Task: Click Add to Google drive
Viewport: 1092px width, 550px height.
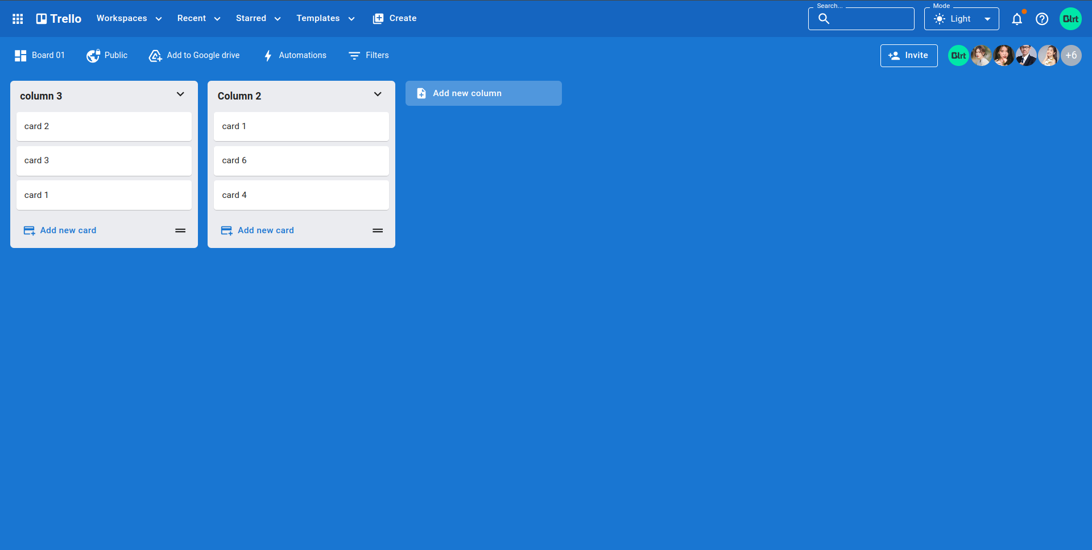Action: pos(194,55)
